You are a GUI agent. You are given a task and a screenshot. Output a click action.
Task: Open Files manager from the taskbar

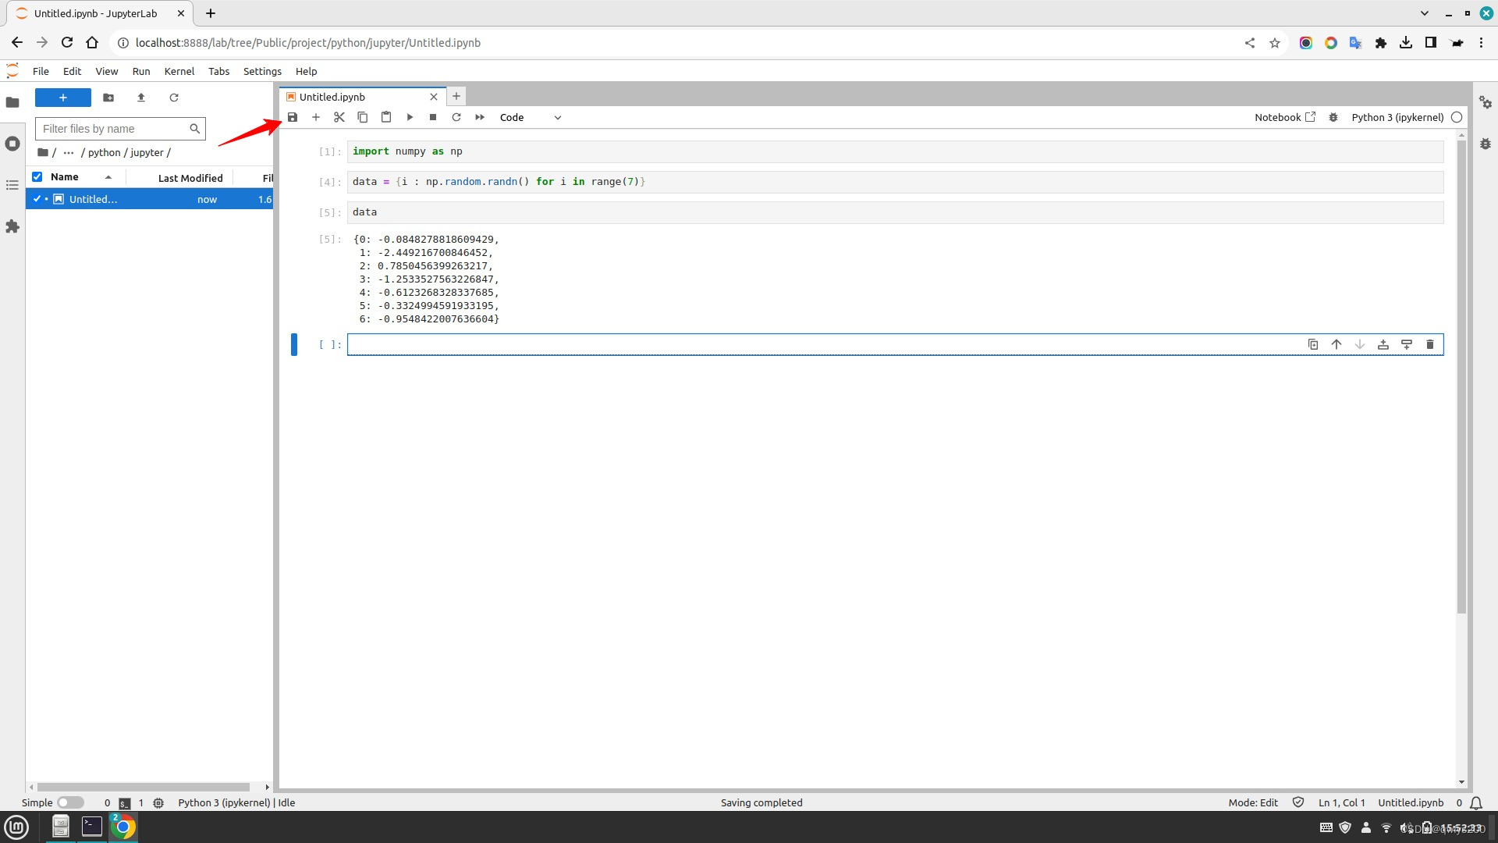(x=60, y=827)
